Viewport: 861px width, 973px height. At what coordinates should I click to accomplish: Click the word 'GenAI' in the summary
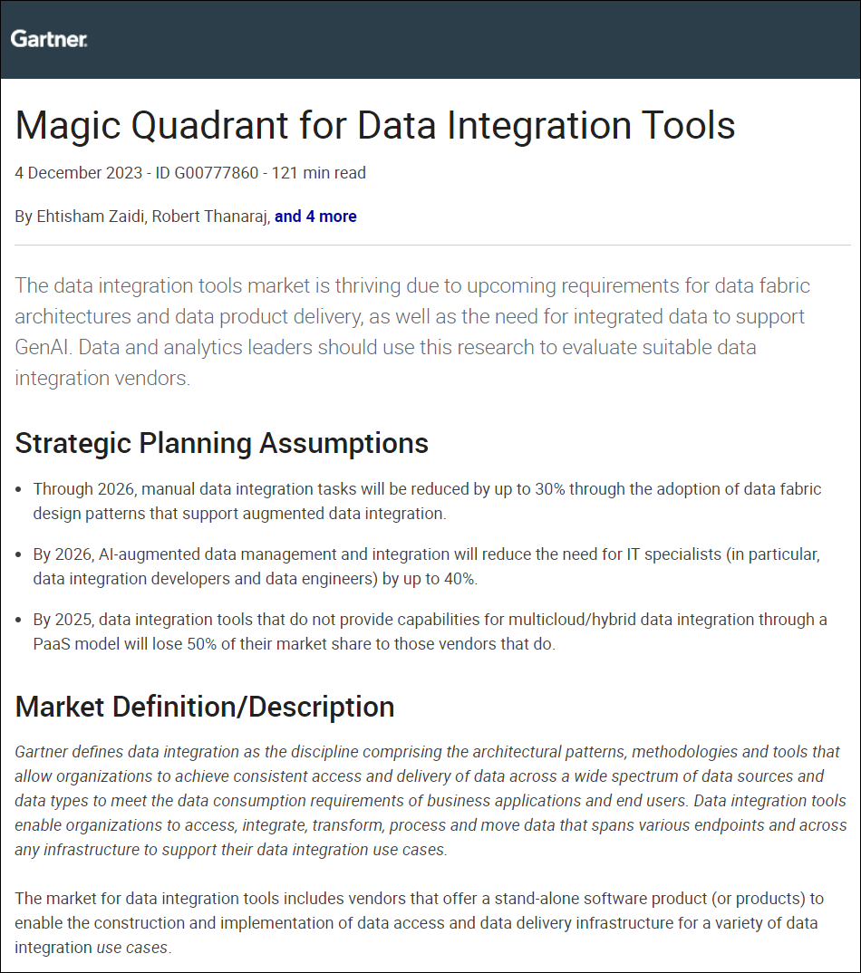click(45, 347)
